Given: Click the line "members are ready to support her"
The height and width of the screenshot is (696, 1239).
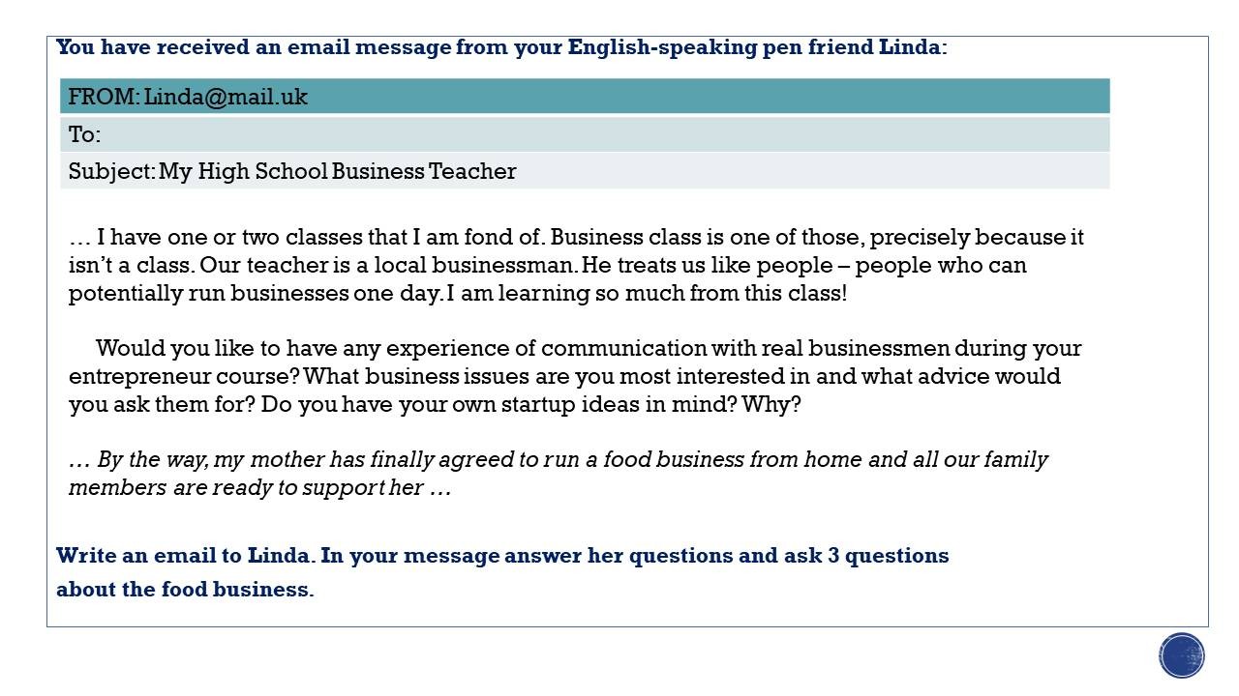Looking at the screenshot, I should click(x=259, y=487).
